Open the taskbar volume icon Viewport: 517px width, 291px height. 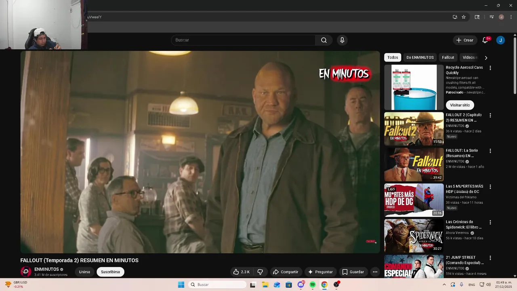click(x=488, y=285)
